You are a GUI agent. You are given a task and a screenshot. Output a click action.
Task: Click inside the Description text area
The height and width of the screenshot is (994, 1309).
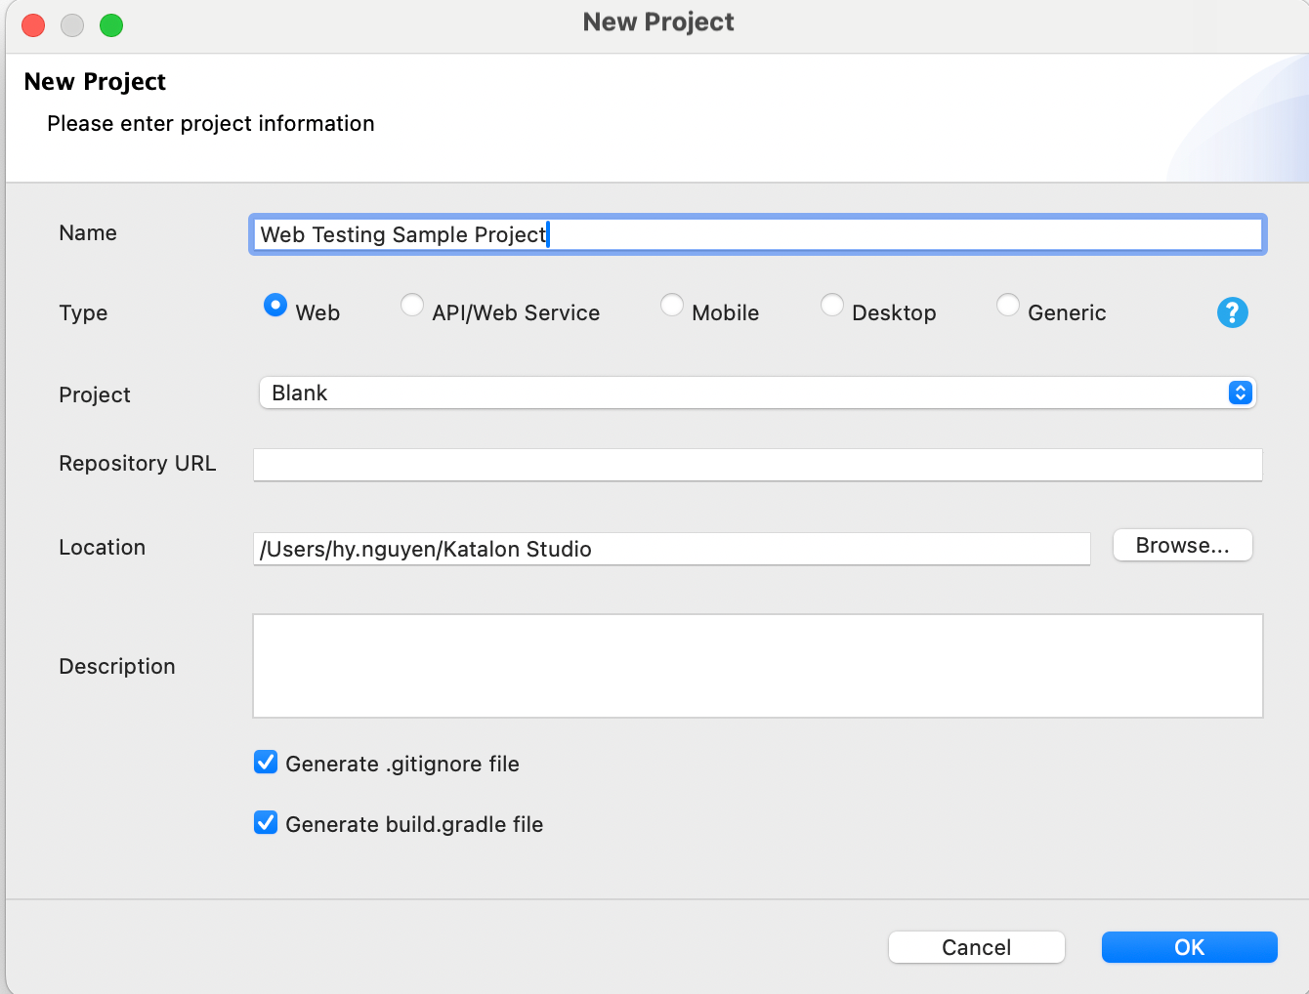coord(757,666)
